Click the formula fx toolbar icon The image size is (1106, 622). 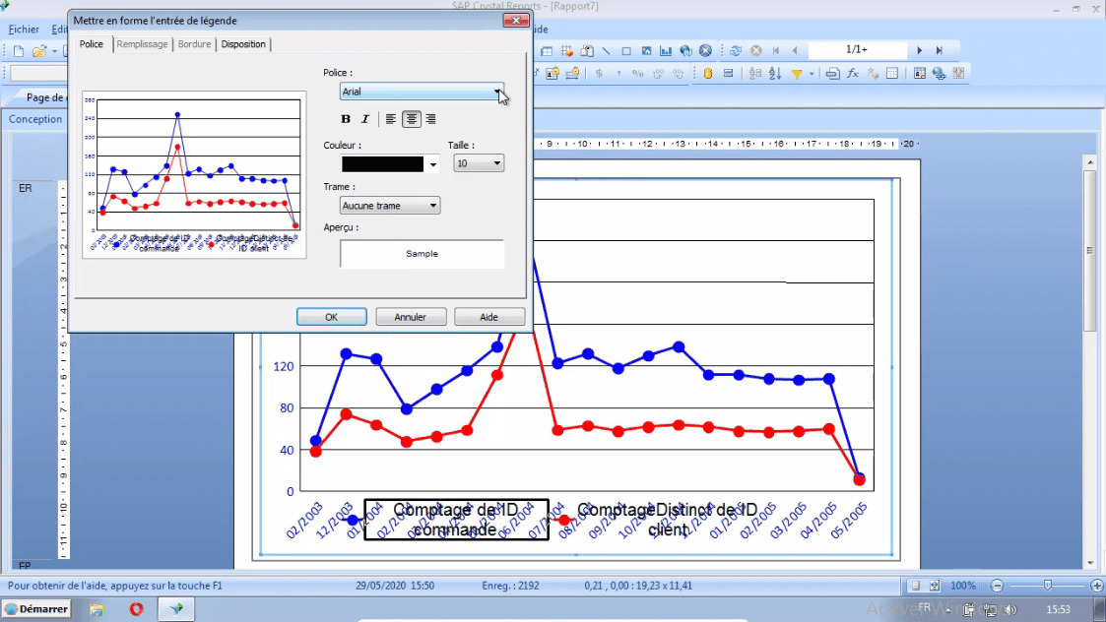pos(853,73)
